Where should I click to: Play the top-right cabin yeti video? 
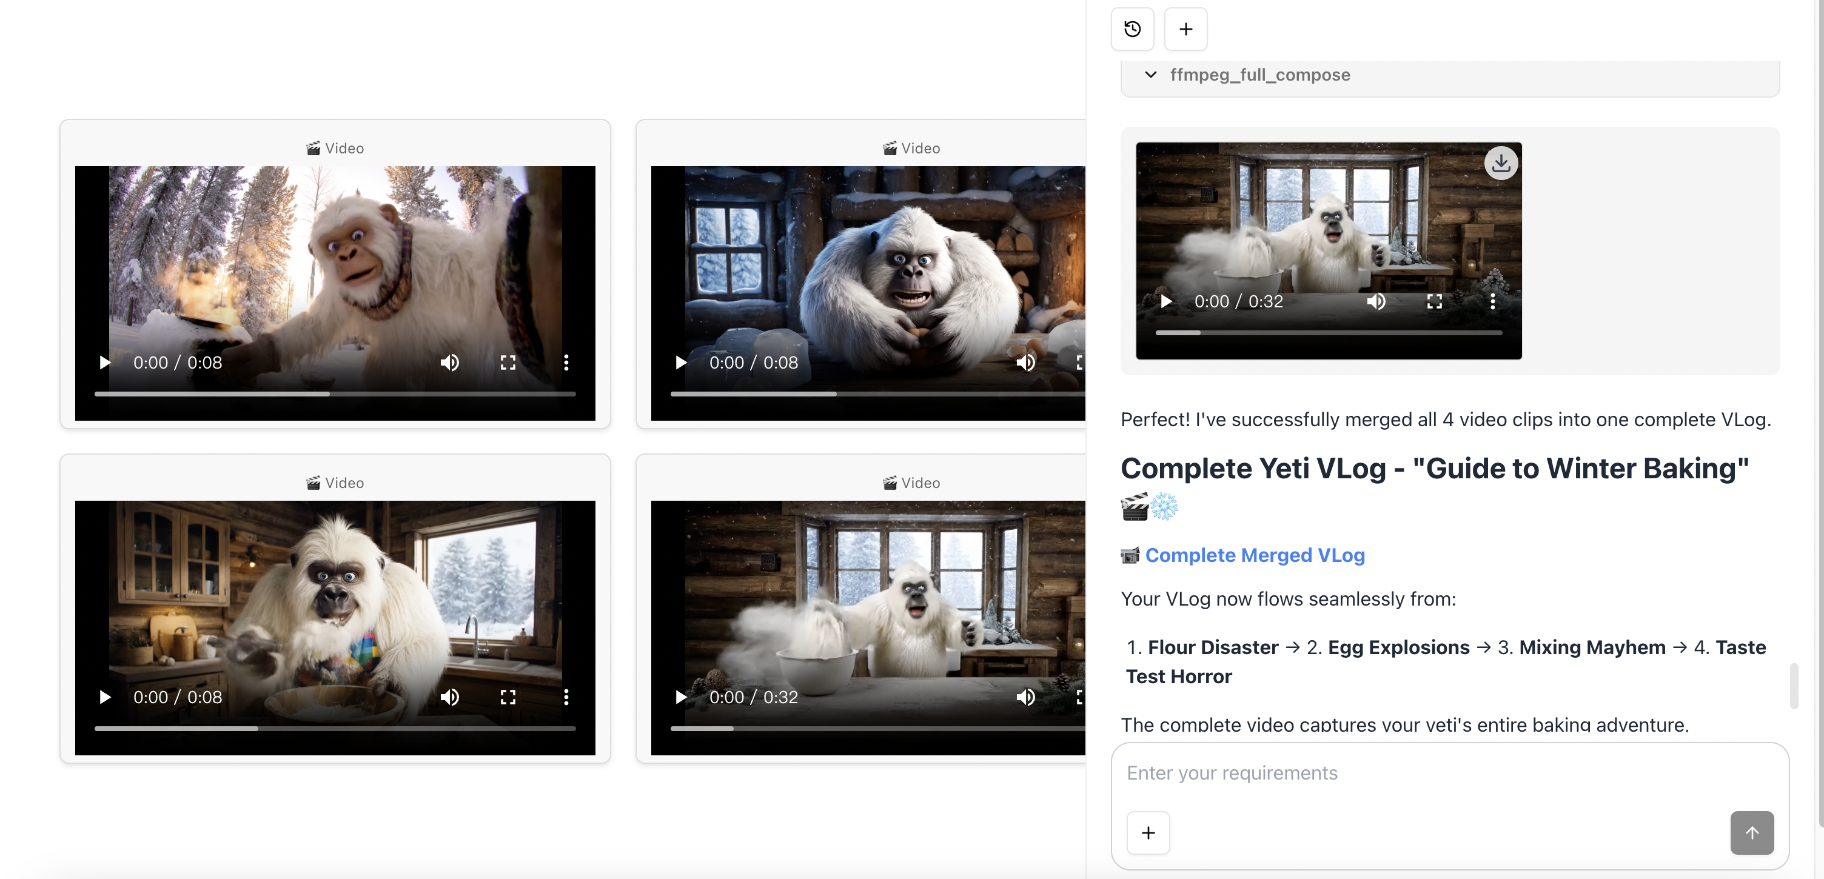[x=681, y=363]
